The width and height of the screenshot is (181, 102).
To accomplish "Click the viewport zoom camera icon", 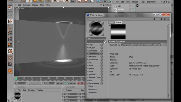I will click(x=104, y=5).
